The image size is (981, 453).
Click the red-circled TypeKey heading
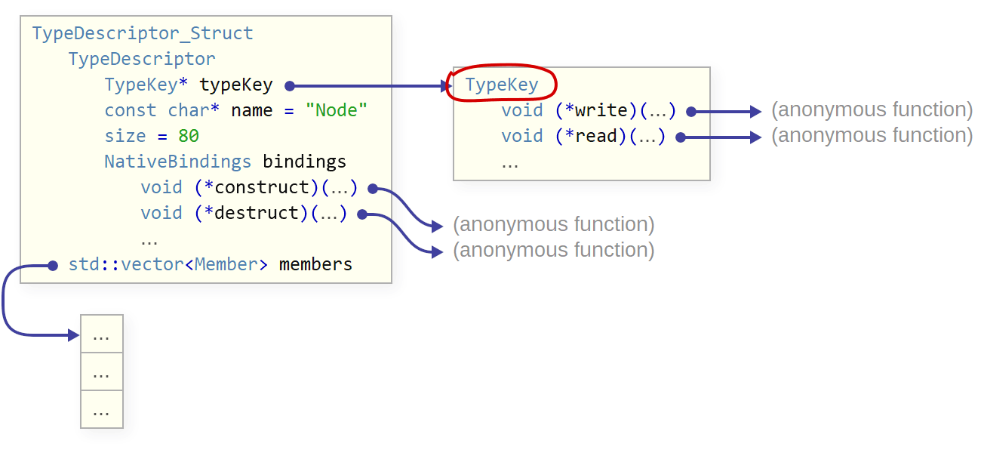click(x=502, y=85)
